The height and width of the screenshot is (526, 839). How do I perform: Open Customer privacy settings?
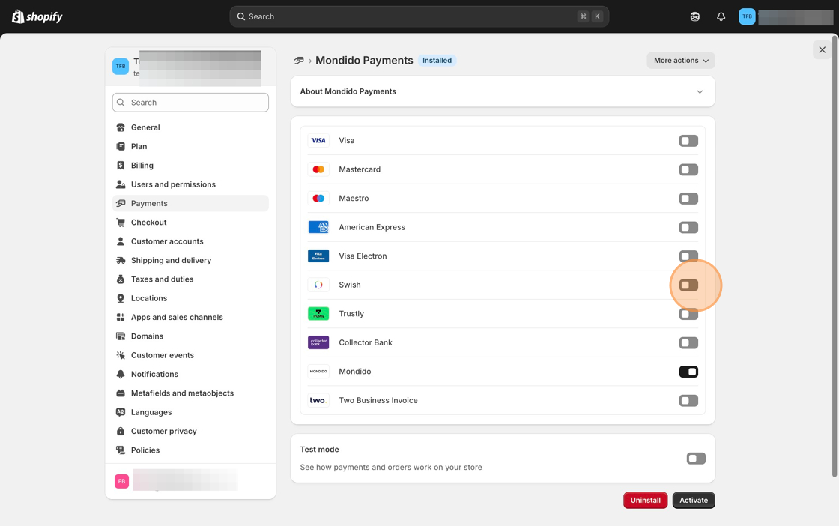(190, 432)
